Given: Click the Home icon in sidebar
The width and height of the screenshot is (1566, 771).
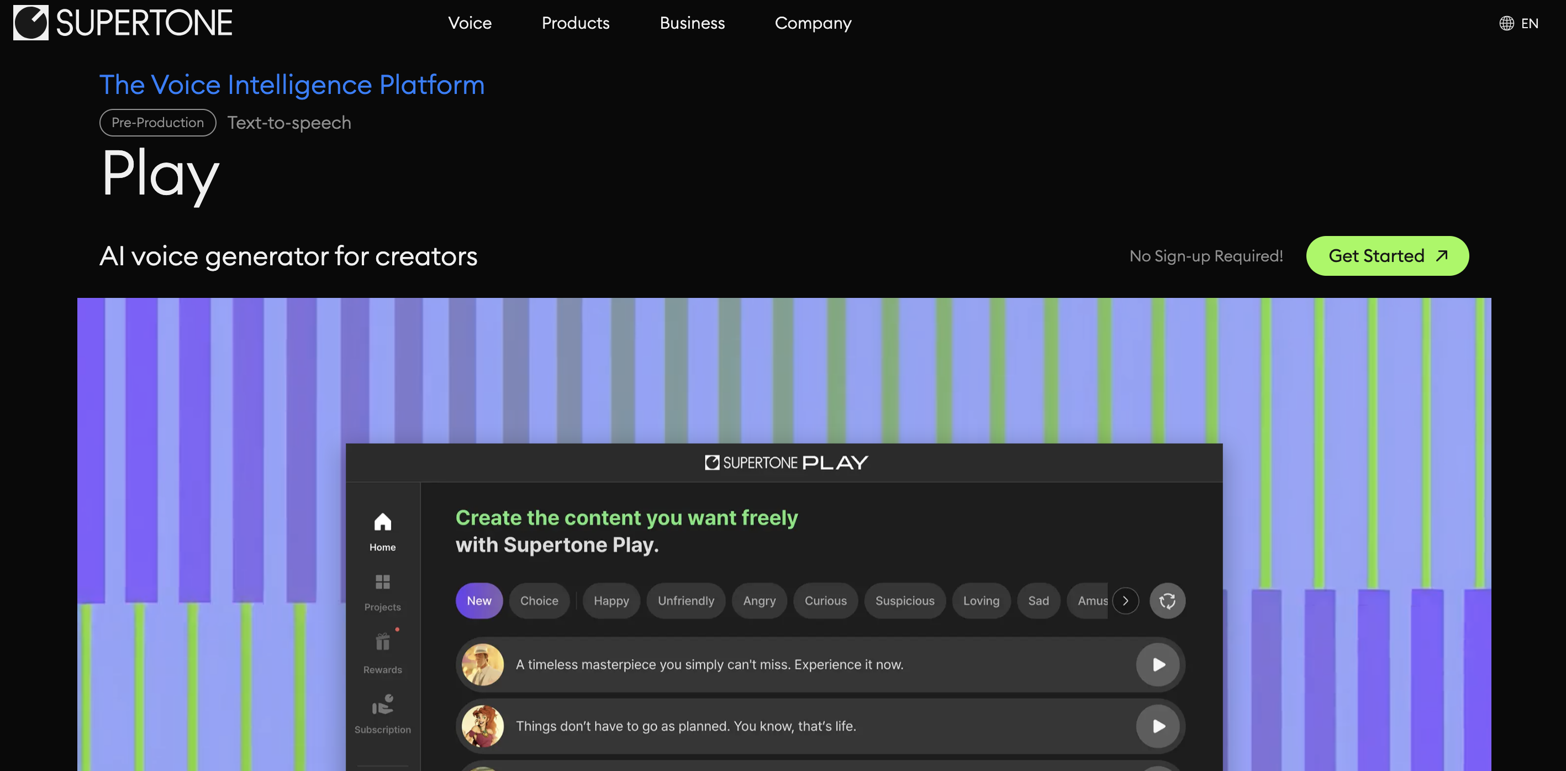Looking at the screenshot, I should coord(382,522).
